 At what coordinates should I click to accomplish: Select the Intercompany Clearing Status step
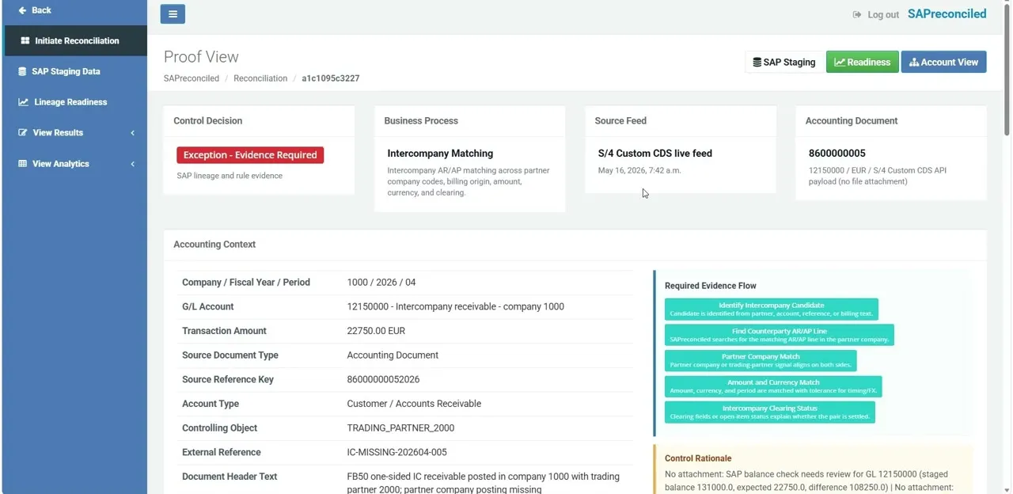coord(770,412)
